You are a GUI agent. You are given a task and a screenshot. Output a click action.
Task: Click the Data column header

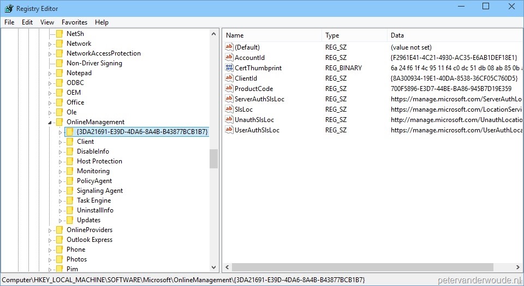click(x=455, y=35)
